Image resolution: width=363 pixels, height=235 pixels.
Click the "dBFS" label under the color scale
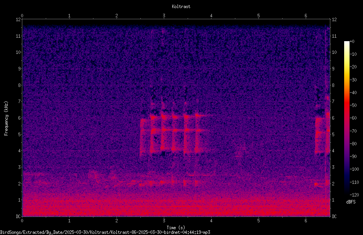[351, 202]
